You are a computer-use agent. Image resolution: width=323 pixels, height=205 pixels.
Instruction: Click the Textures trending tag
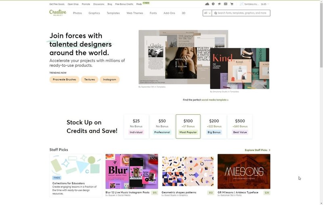point(89,79)
